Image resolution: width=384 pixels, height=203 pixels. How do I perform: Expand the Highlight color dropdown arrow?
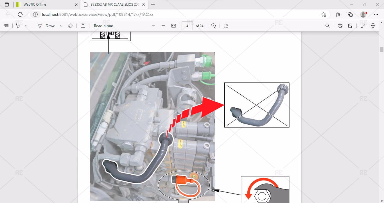pyautogui.click(x=26, y=26)
